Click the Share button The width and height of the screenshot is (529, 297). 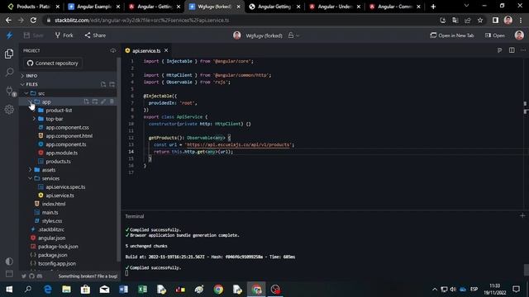click(95, 35)
